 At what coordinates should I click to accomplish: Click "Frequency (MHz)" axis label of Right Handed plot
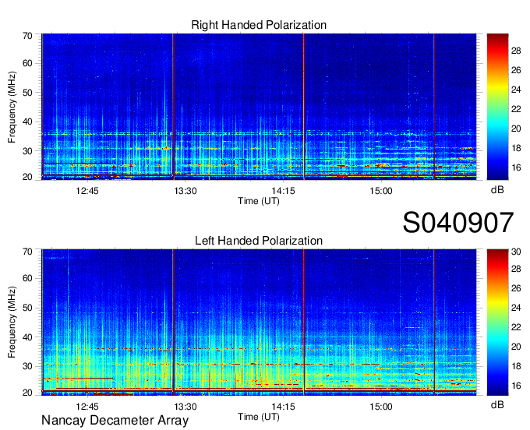pyautogui.click(x=12, y=107)
